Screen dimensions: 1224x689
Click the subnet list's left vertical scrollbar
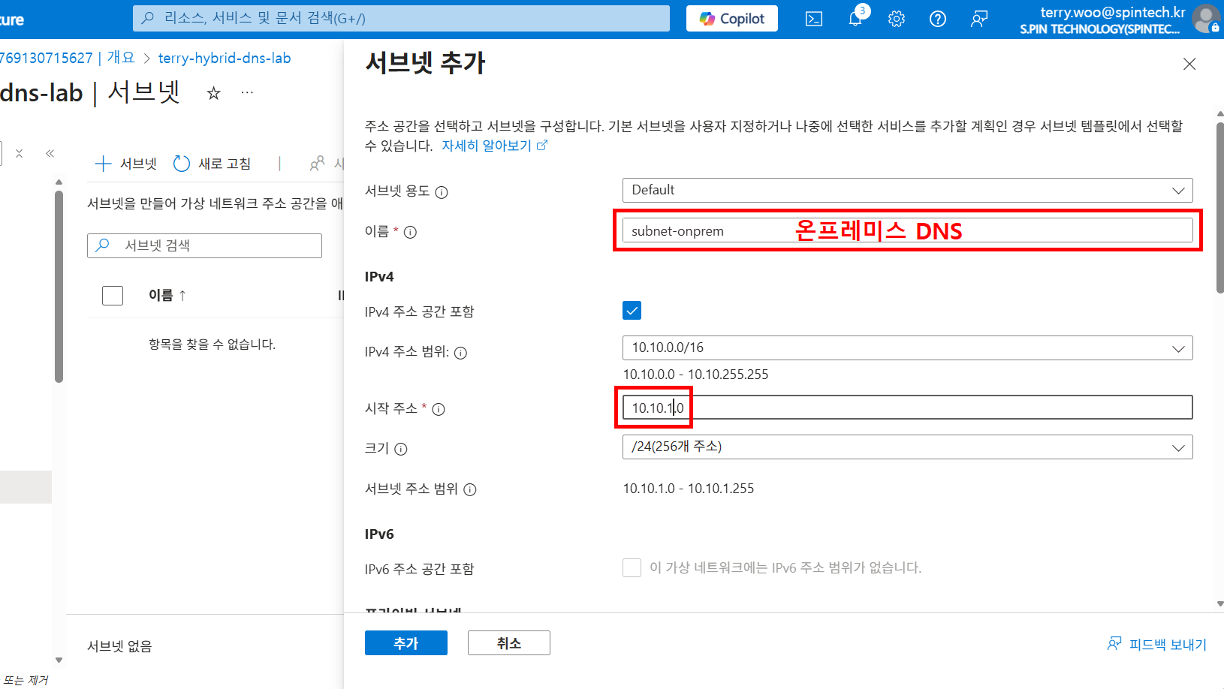pyautogui.click(x=59, y=287)
